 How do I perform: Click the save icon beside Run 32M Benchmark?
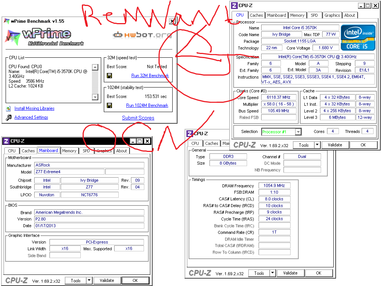109,76
